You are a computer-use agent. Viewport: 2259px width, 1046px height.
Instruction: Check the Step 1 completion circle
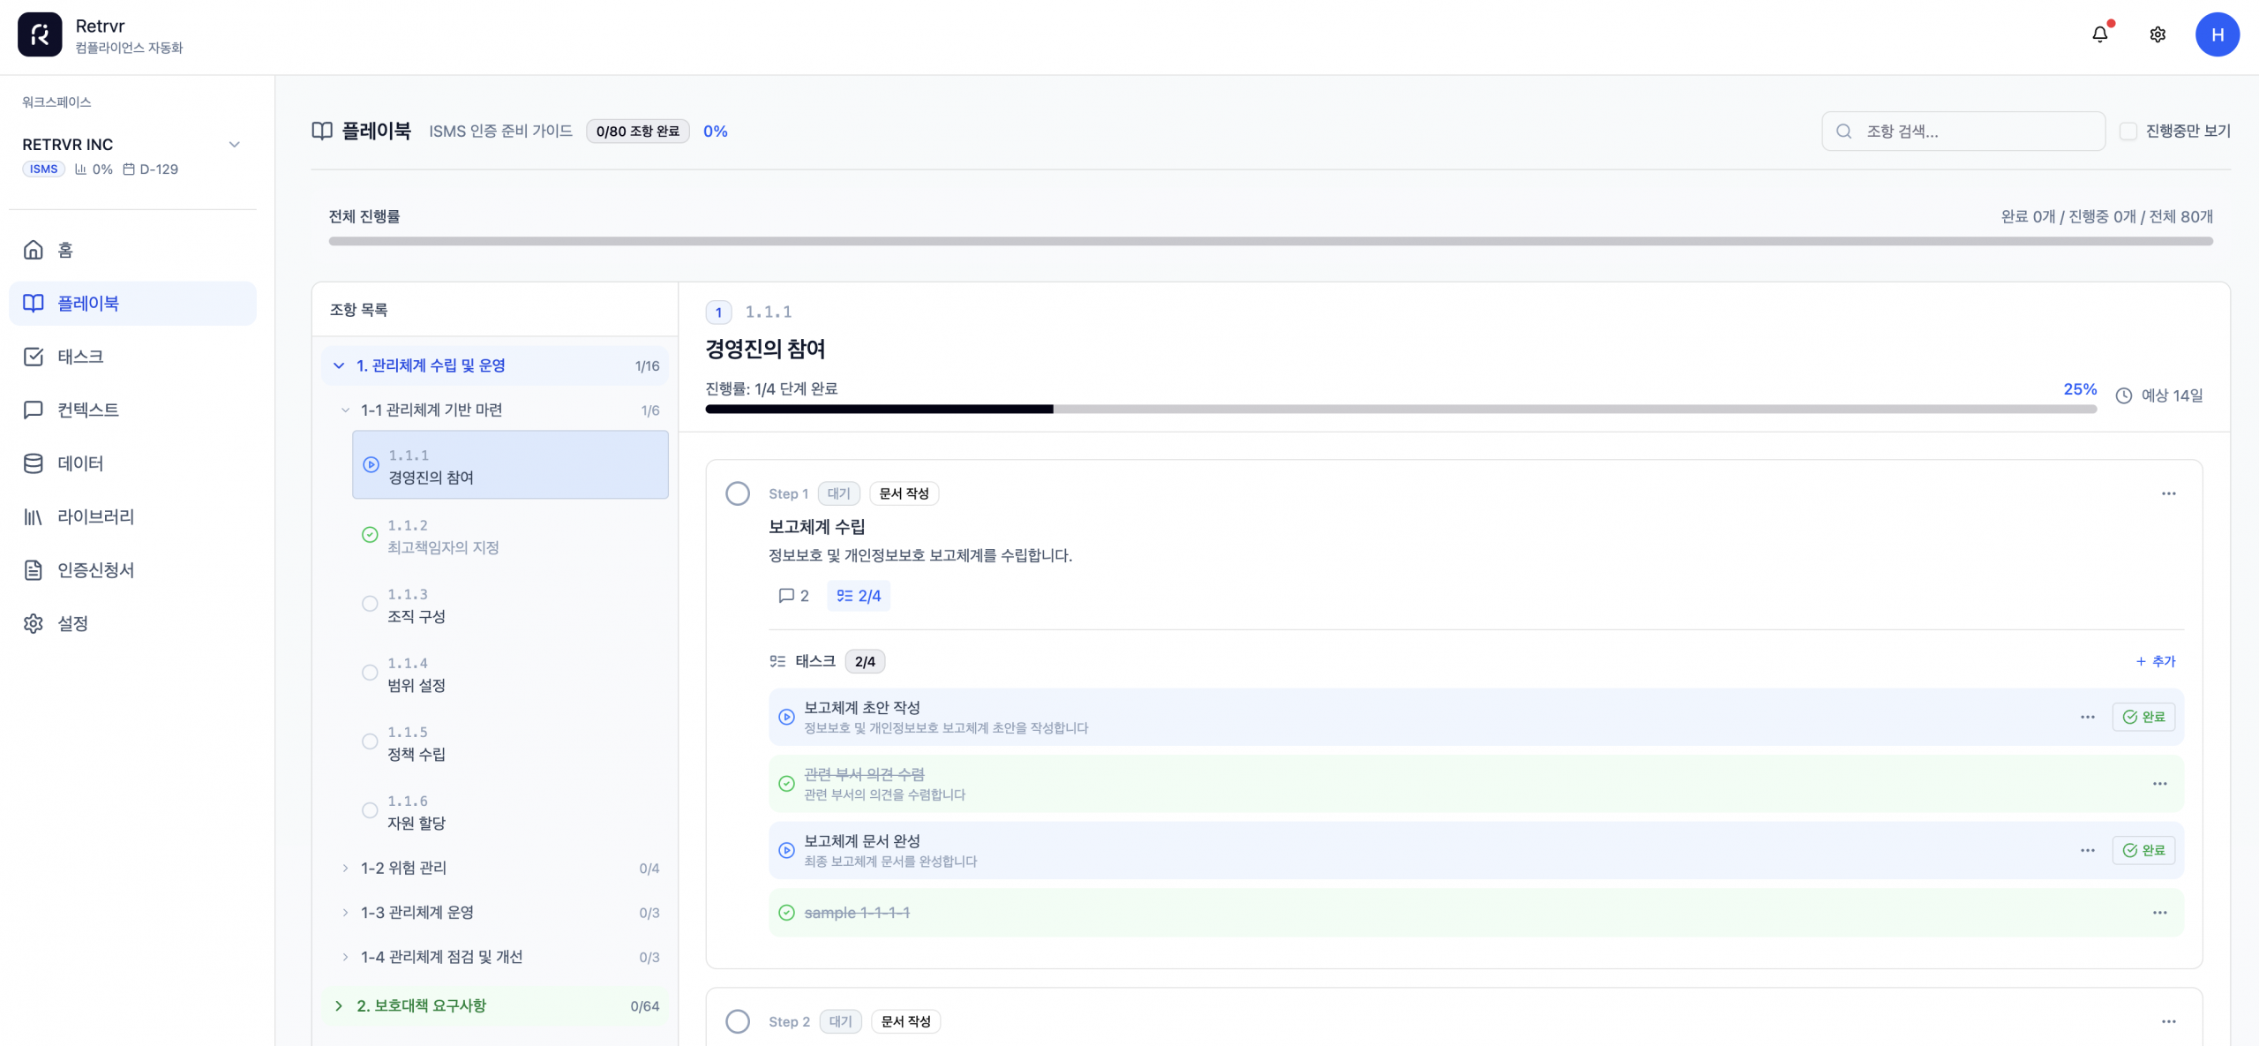738,493
